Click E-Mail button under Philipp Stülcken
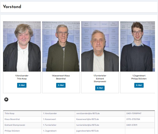 139,85
